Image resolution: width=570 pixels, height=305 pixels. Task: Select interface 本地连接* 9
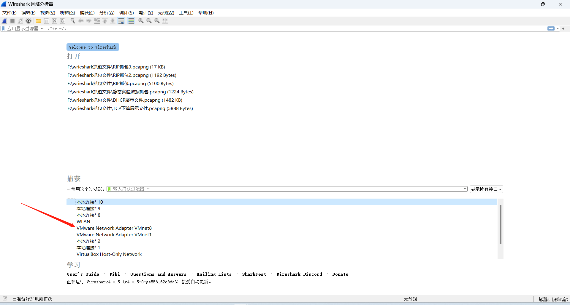282,208
